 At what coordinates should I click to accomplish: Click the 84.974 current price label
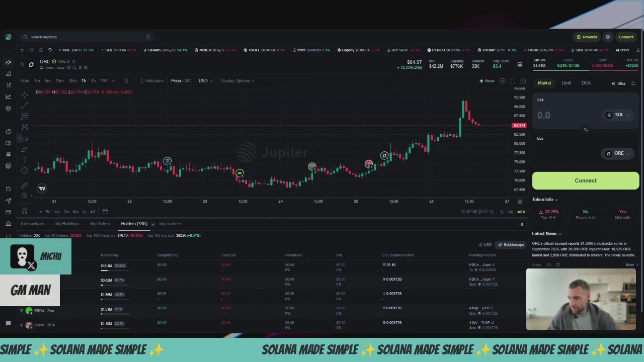point(519,125)
